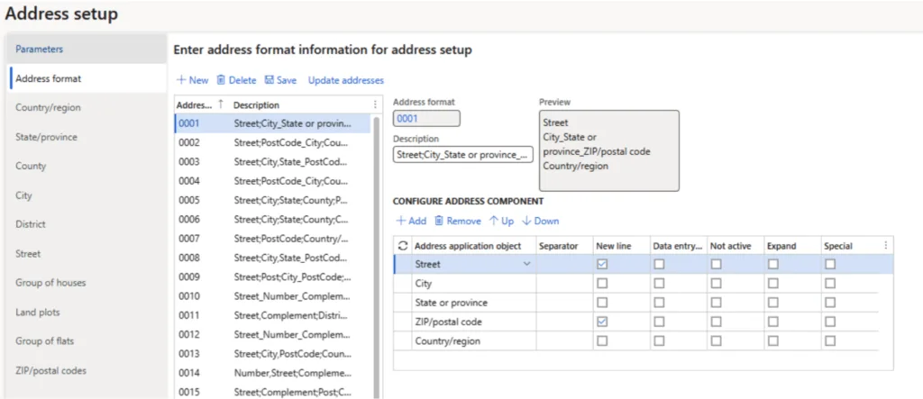Viewport: 923px width, 399px height.
Task: Click the New plus icon in toolbar
Action: (x=181, y=80)
